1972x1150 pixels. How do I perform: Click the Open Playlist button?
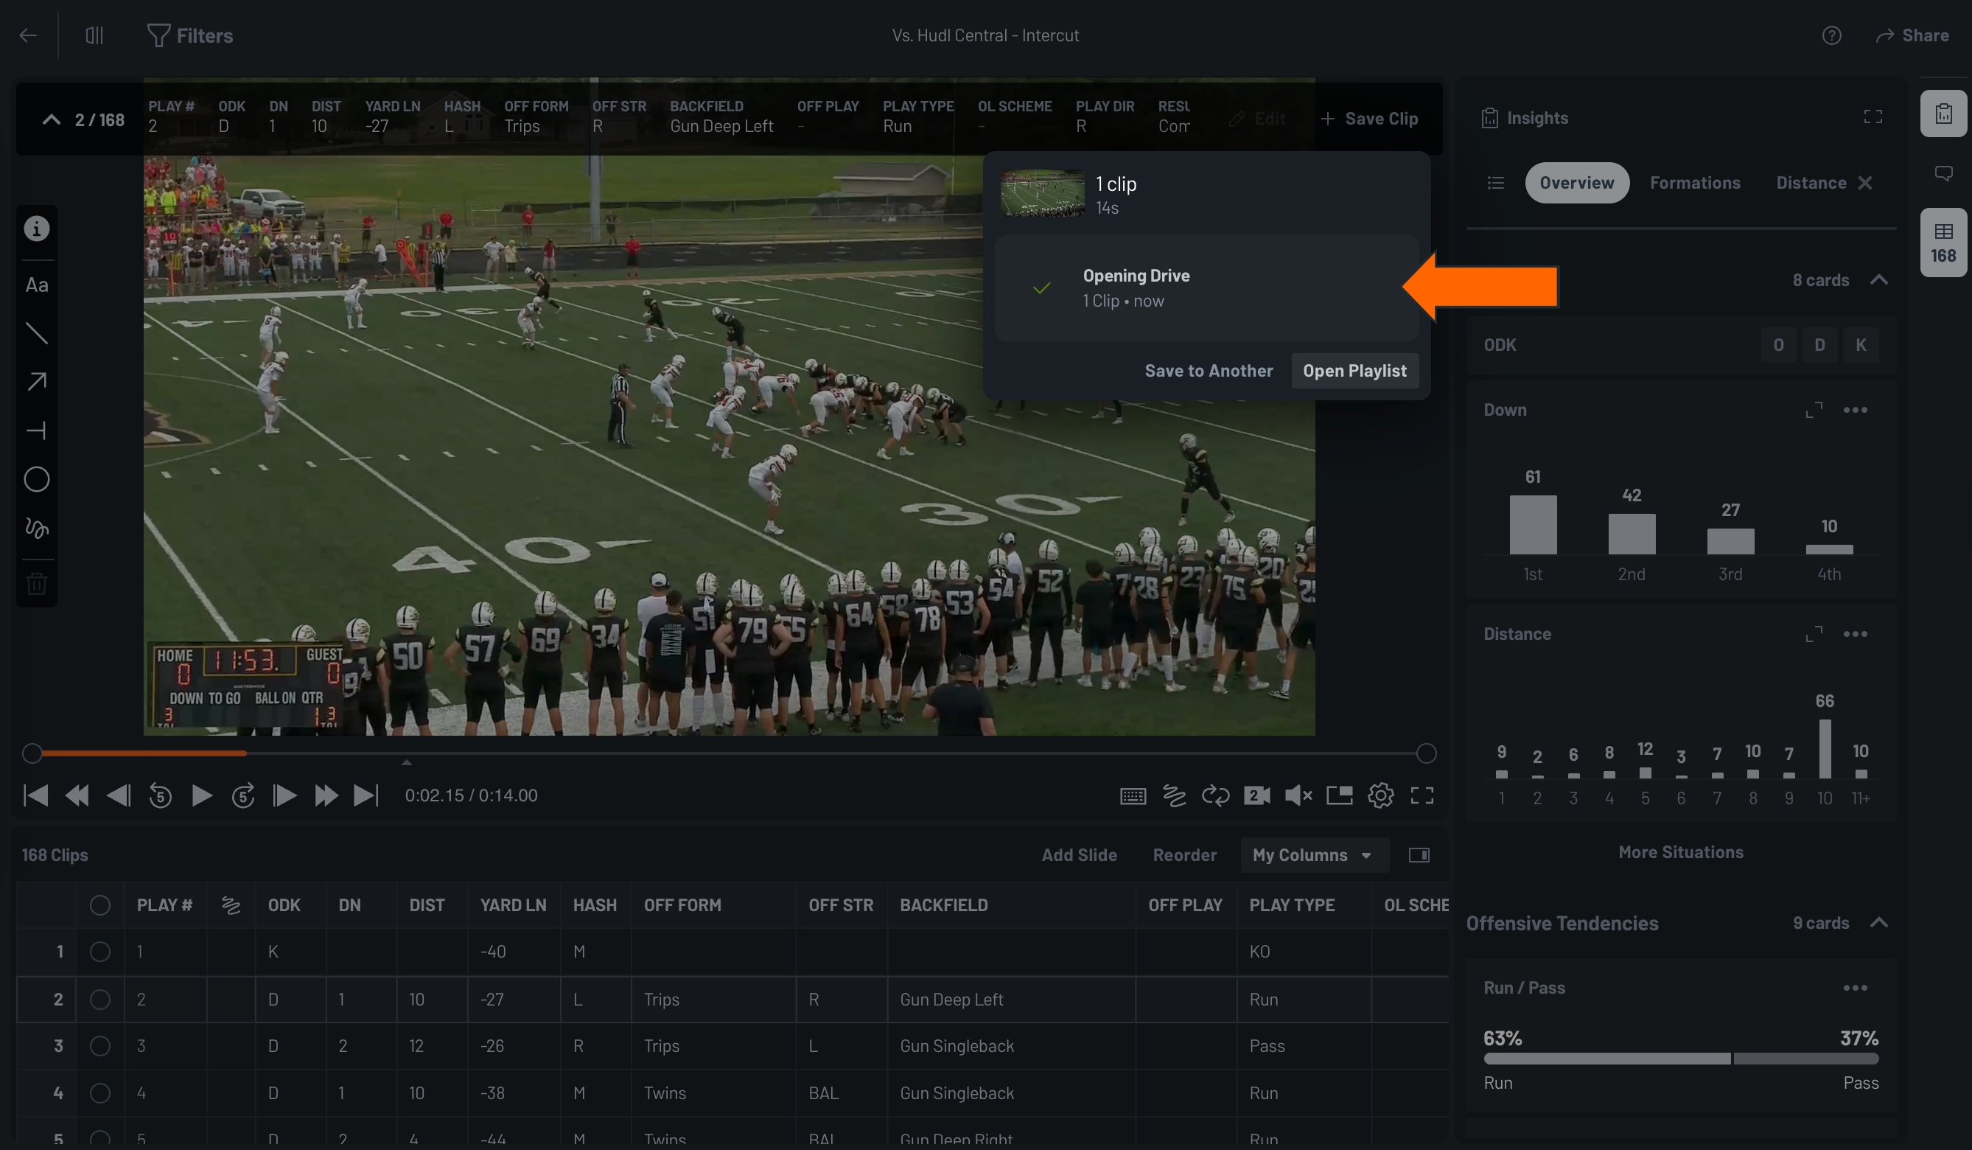click(1354, 370)
